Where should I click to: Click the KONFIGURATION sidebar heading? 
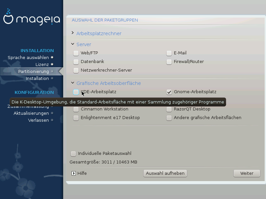34,93
